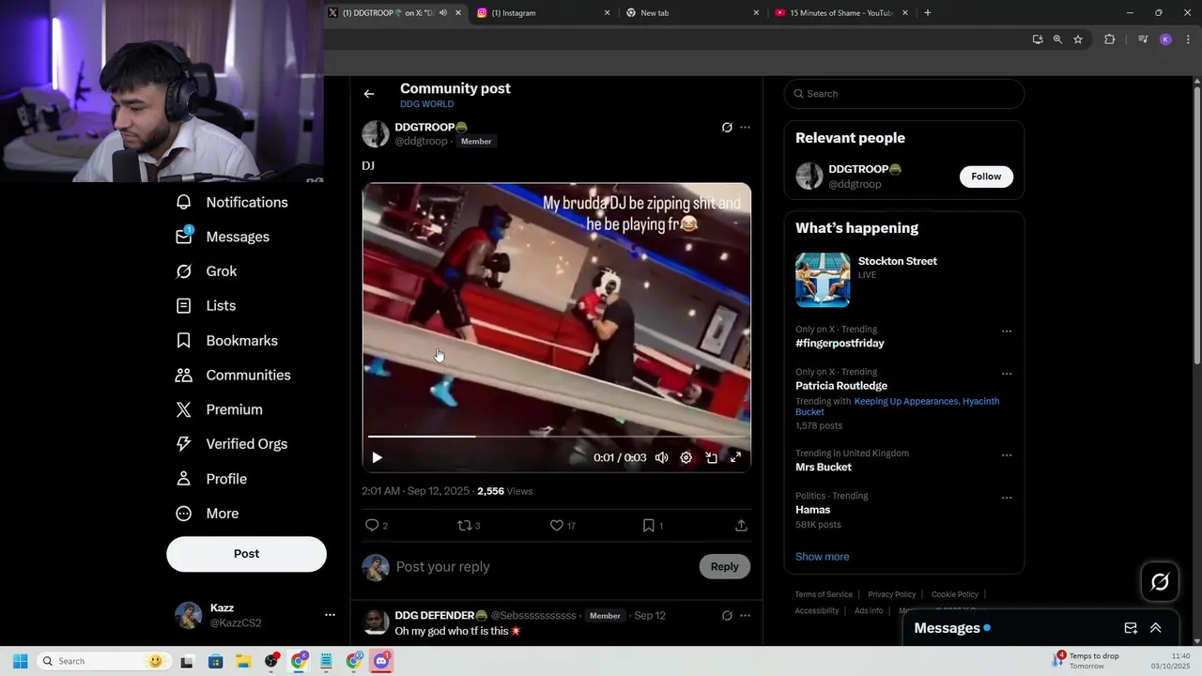Click the video progress bar
Viewport: 1202px width, 676px height.
[556, 437]
